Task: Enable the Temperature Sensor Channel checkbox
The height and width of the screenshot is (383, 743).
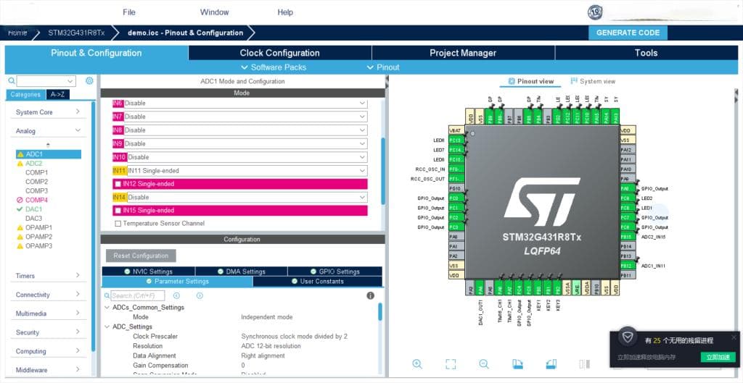Action: click(118, 223)
